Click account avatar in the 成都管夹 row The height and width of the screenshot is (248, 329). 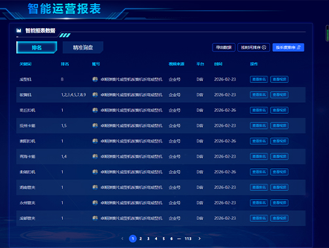tap(95, 218)
